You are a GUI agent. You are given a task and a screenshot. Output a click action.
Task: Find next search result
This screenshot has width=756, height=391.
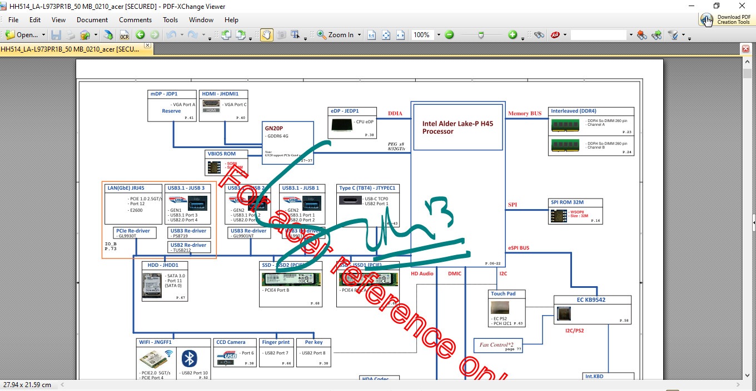click(x=656, y=35)
